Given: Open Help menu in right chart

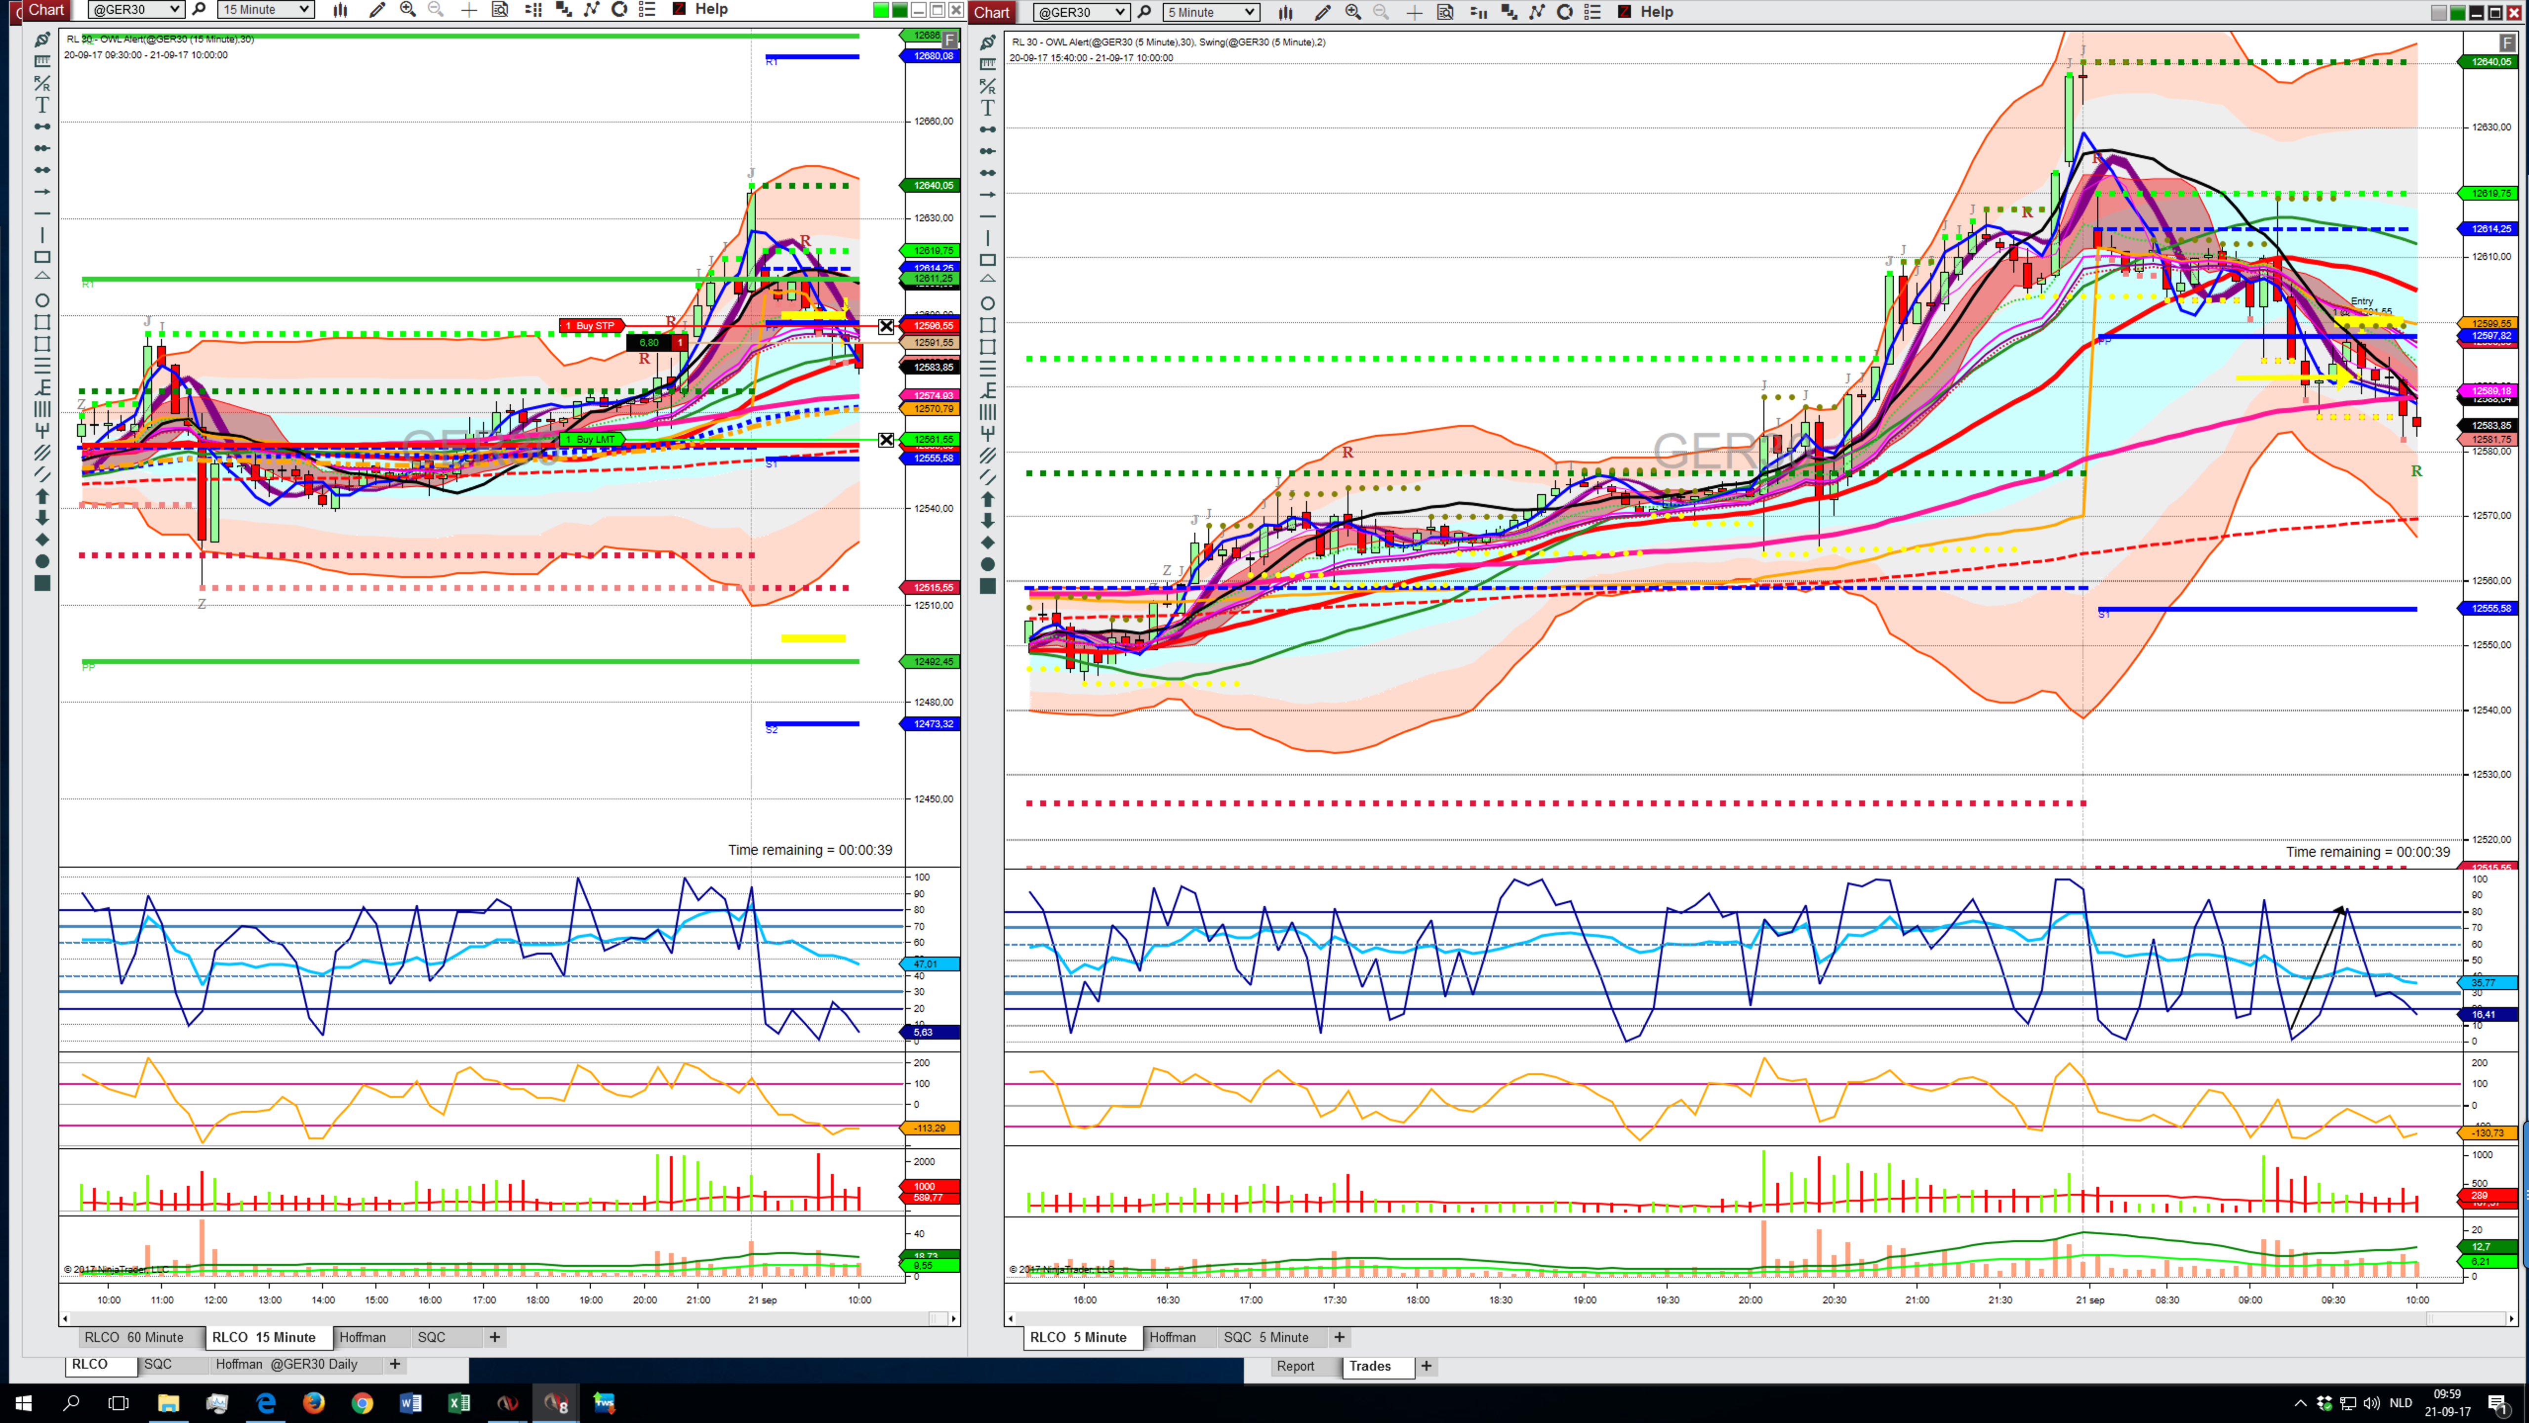Looking at the screenshot, I should click(1656, 12).
